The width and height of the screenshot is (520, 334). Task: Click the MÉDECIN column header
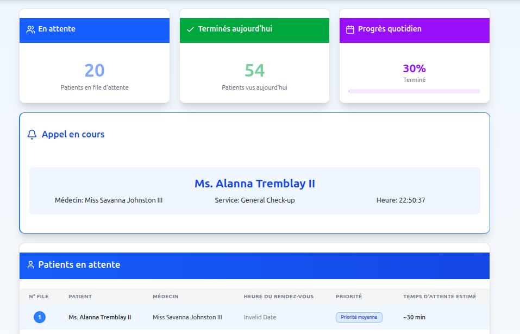click(166, 297)
